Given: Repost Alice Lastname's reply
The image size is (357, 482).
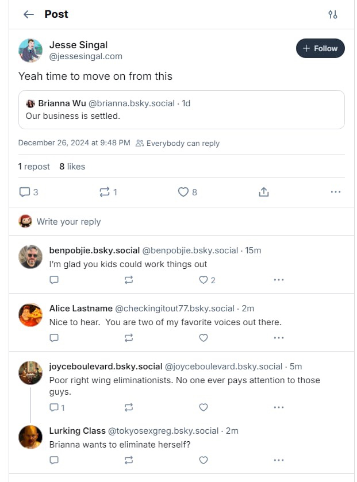Looking at the screenshot, I should coord(129,338).
